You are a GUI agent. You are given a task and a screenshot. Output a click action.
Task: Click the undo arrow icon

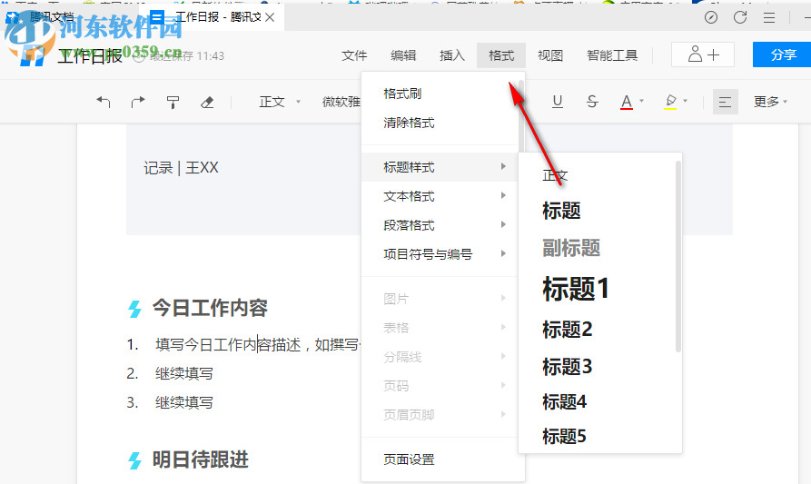click(104, 102)
